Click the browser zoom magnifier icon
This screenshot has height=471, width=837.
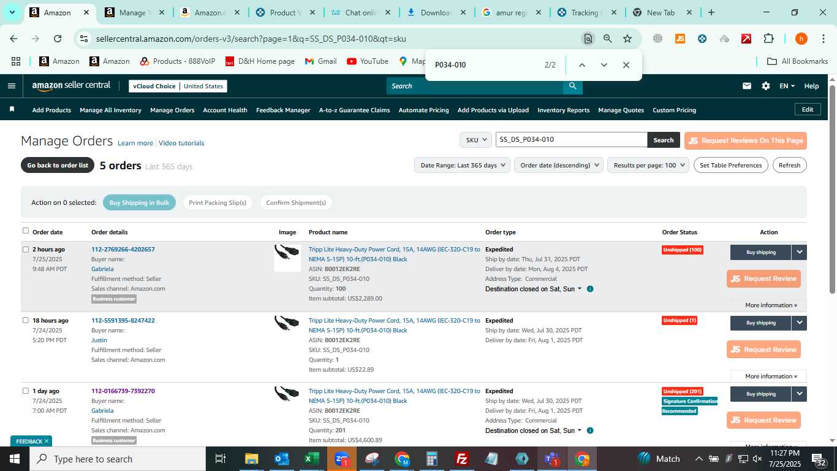[607, 39]
